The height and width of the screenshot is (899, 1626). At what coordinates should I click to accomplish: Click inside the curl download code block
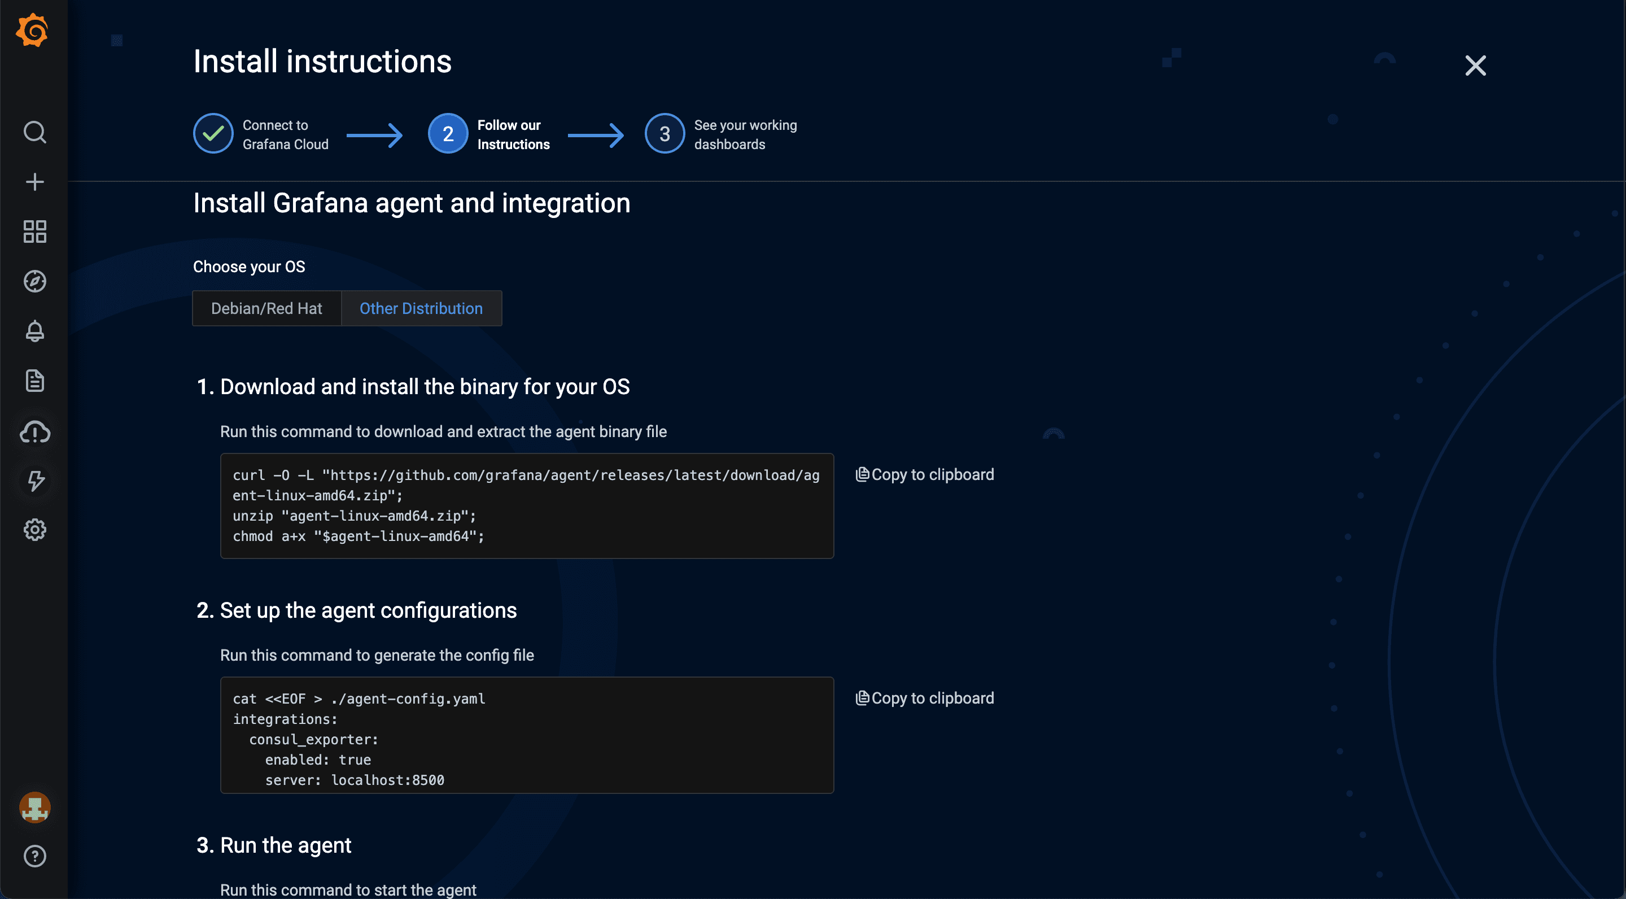(526, 506)
